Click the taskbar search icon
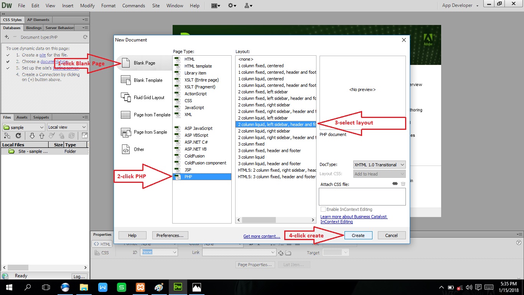This screenshot has height=295, width=524. tap(28, 287)
